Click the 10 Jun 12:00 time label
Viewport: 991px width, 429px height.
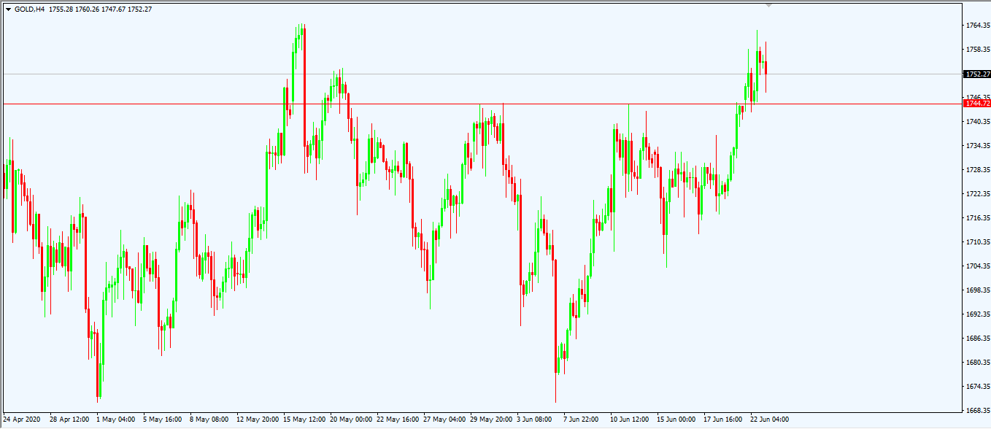click(631, 420)
